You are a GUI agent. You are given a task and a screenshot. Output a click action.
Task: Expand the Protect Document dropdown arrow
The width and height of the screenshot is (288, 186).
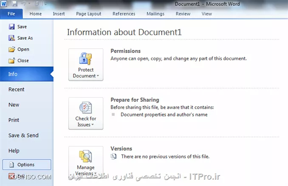tap(98, 76)
